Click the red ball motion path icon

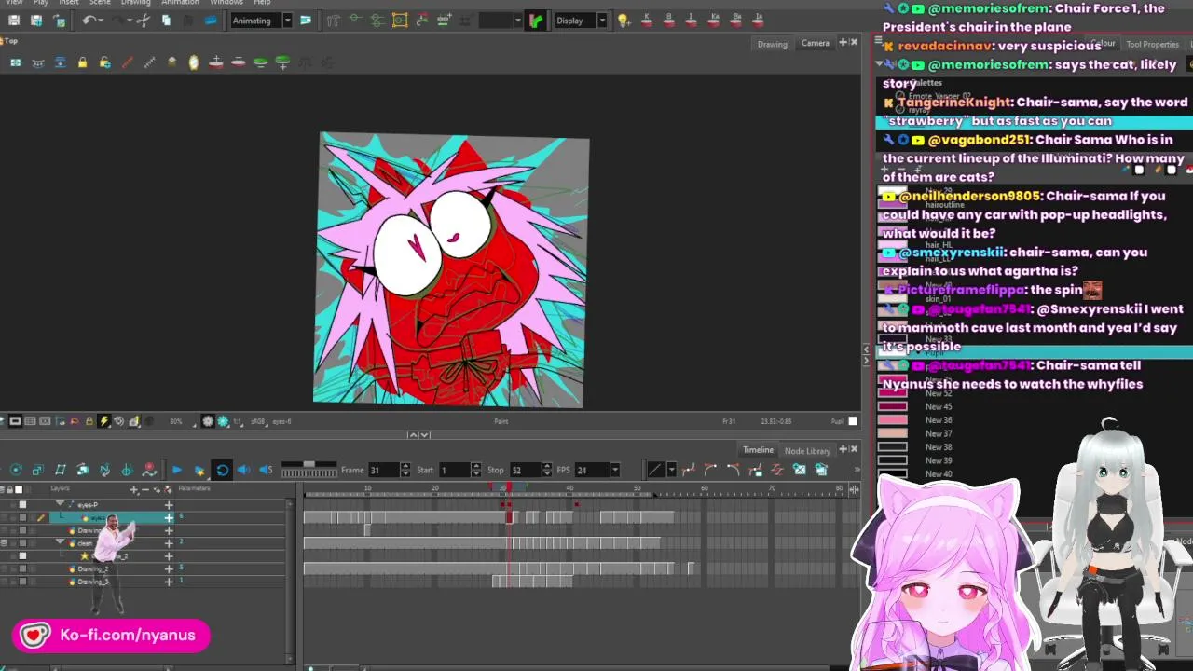149,470
